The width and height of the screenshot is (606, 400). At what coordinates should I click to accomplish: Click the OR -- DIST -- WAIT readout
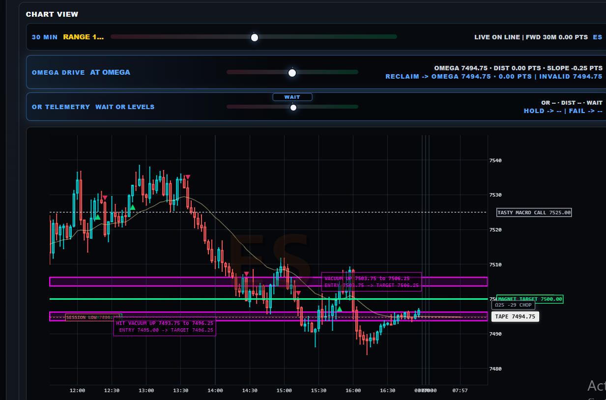[572, 103]
